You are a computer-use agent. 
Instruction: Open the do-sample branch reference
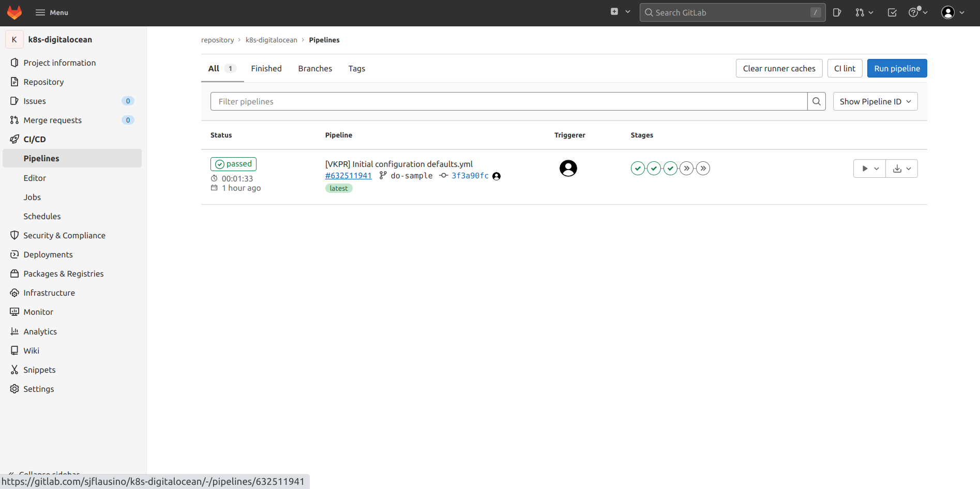pos(412,176)
